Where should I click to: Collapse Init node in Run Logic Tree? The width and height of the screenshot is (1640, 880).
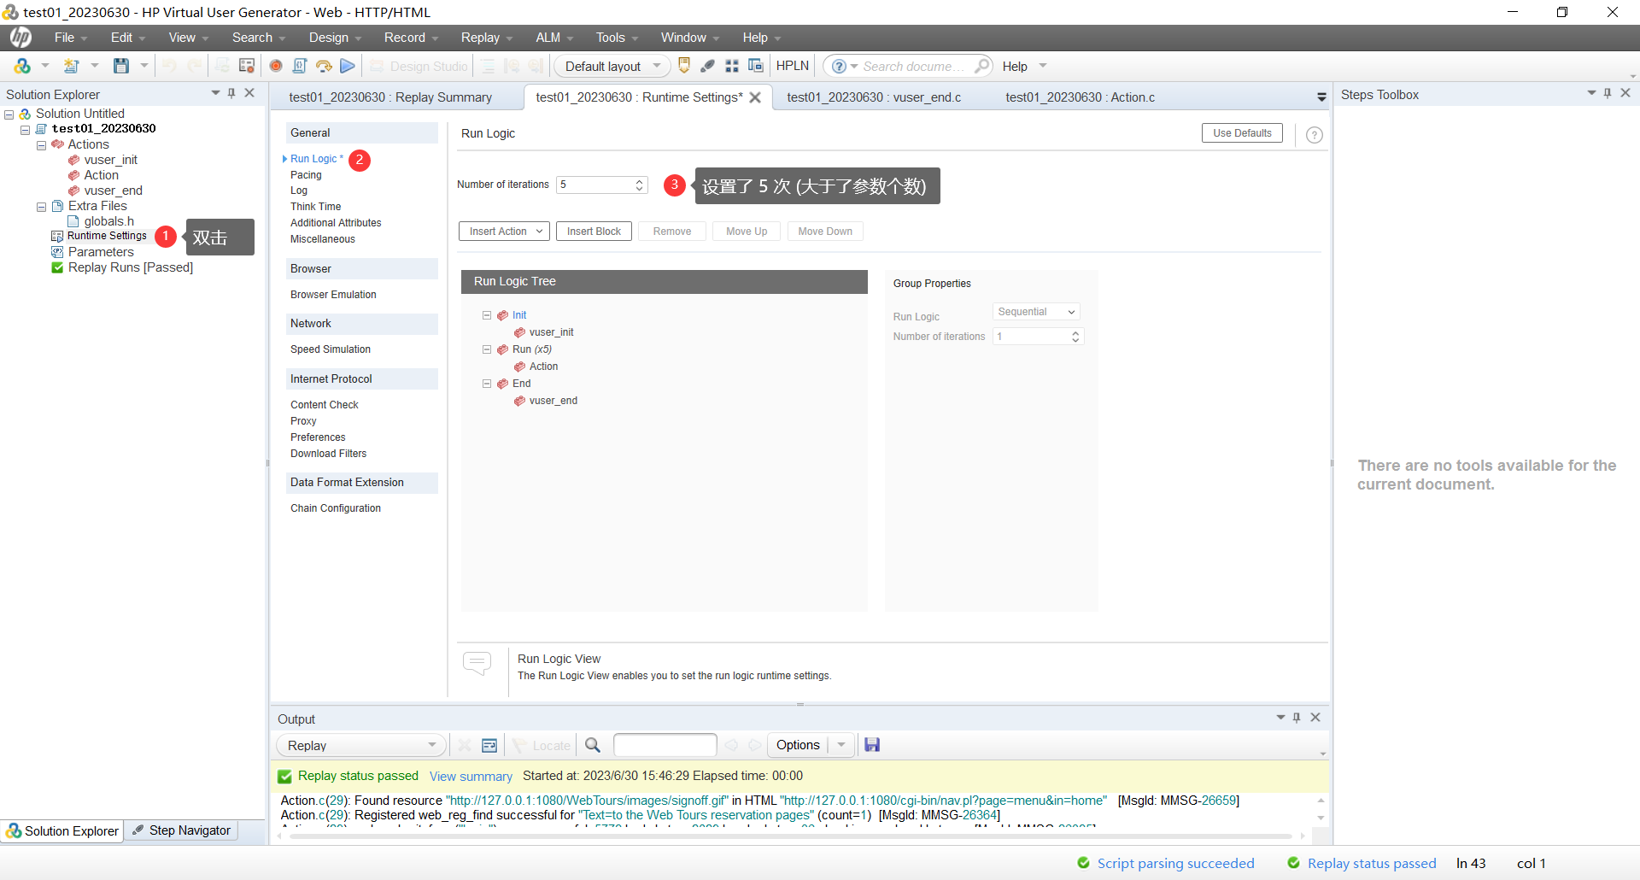[487, 315]
